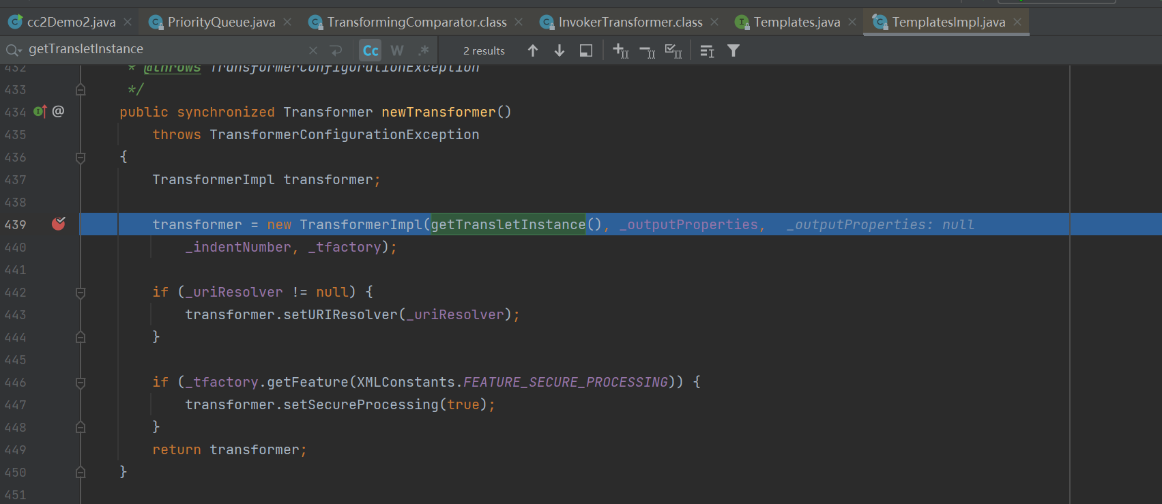Click setURIResolver method call

pyautogui.click(x=340, y=314)
